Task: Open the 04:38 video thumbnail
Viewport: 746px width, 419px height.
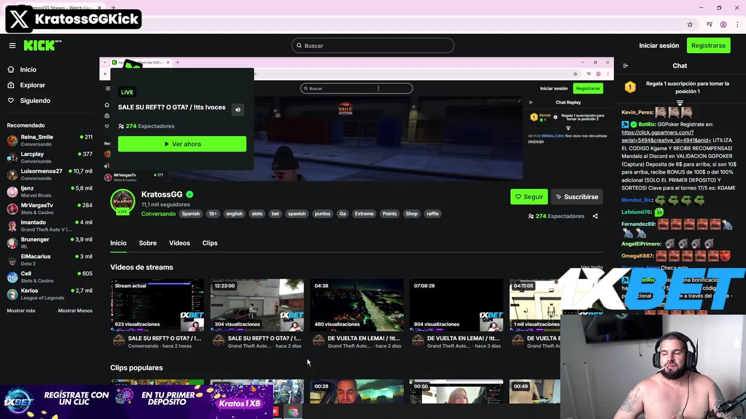Action: (x=357, y=305)
